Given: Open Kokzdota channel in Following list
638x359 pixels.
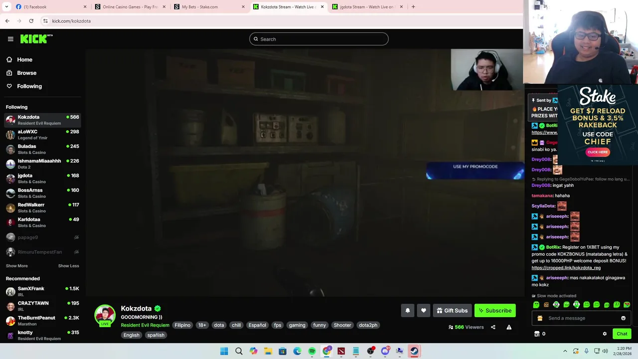Looking at the screenshot, I should pyautogui.click(x=42, y=120).
